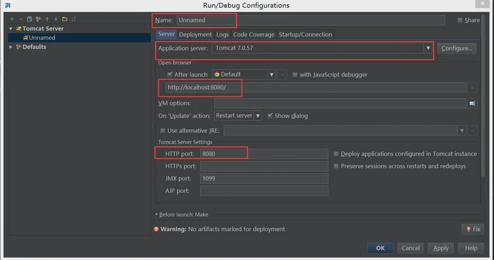Click the Help button
The image size is (494, 260).
click(471, 248)
